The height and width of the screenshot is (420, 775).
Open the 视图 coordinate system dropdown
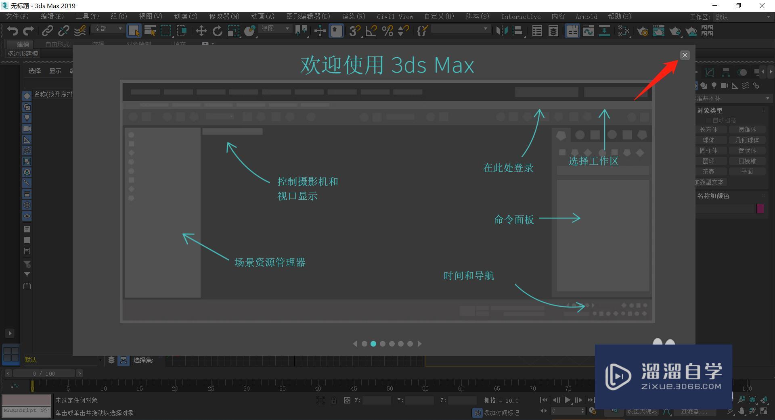point(275,28)
